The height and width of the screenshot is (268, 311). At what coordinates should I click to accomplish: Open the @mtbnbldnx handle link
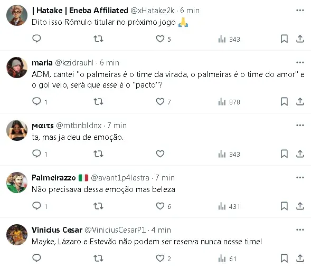point(79,126)
